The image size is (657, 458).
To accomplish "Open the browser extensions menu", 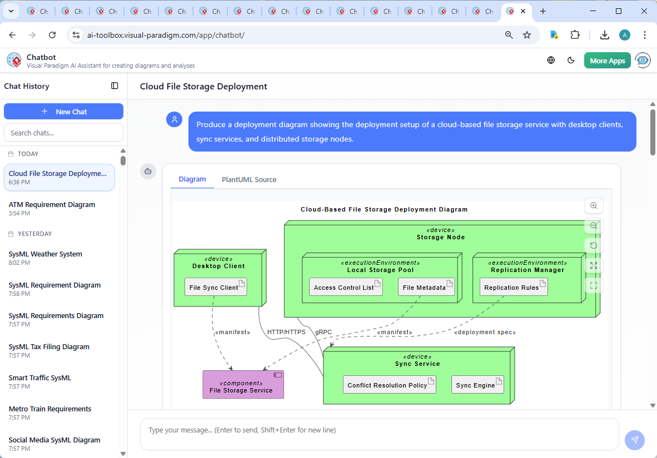I will 575,35.
